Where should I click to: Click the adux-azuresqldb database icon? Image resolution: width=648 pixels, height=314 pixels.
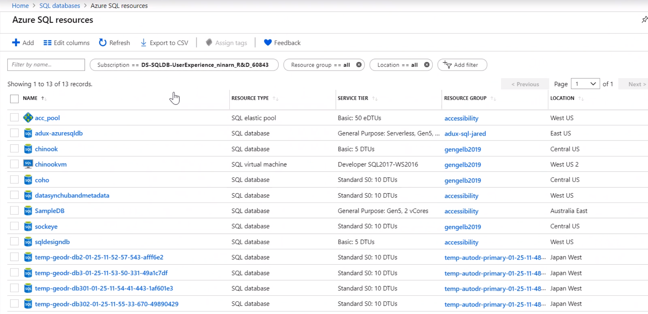point(28,133)
